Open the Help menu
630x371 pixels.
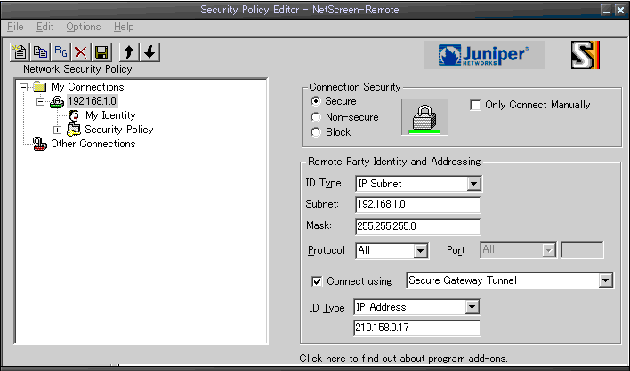(x=124, y=27)
